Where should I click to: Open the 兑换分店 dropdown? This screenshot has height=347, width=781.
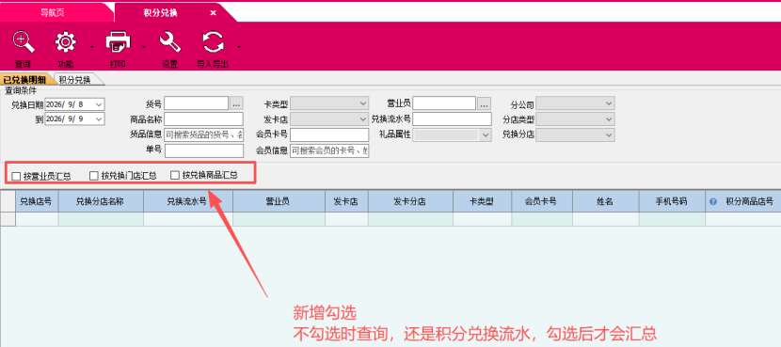(x=609, y=134)
